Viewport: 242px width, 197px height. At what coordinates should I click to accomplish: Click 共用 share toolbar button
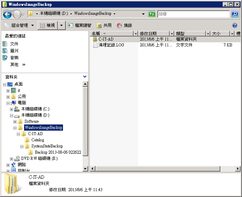coord(104,25)
